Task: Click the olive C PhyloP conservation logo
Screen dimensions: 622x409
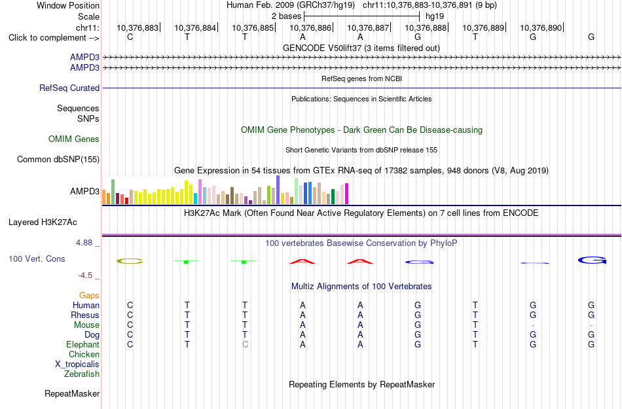Action: coord(130,261)
